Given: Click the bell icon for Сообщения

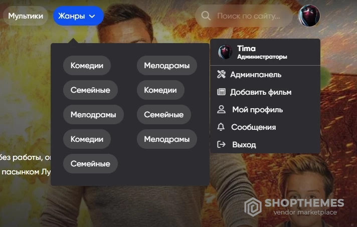Looking at the screenshot, I should 221,127.
